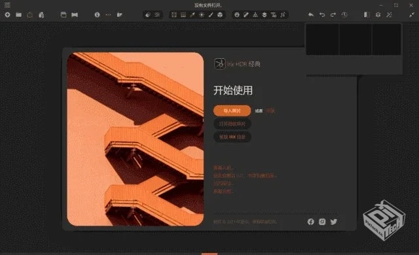Click the diagonal collapse arrows icon at far right
The image size is (419, 255).
(412, 14)
